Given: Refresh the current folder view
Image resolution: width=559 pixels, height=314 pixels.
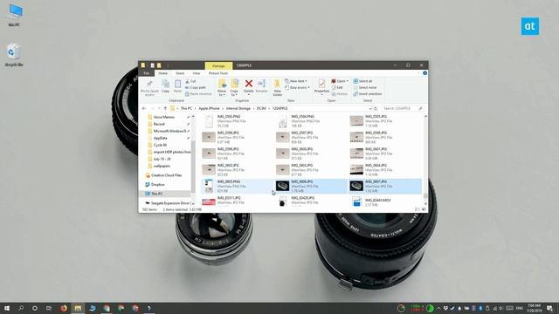Looking at the screenshot, I should click(x=376, y=108).
